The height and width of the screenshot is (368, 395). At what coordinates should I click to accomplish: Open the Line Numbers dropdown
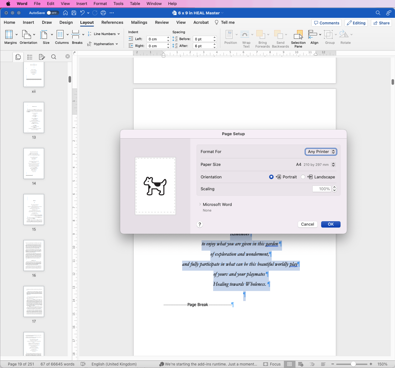click(104, 34)
